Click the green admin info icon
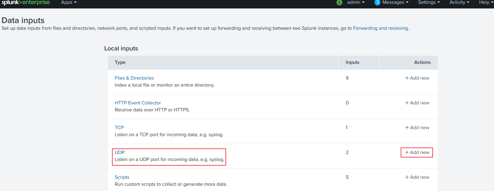The image size is (494, 191). tap(339, 3)
